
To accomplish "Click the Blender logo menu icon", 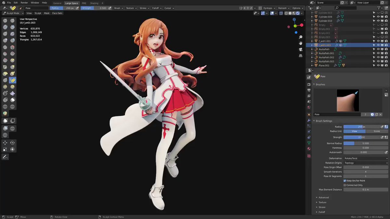I will (3, 3).
